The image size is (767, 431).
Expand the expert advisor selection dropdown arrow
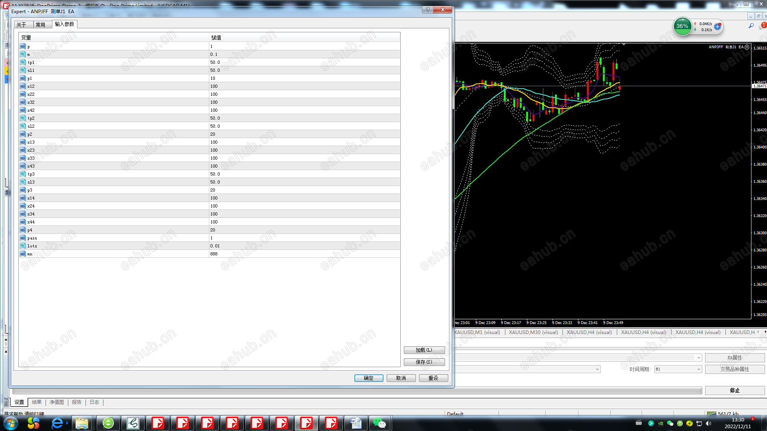[x=699, y=358]
